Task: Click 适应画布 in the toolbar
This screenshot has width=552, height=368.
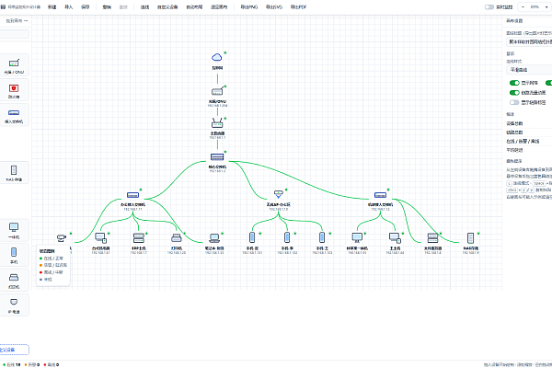Action: pos(219,7)
